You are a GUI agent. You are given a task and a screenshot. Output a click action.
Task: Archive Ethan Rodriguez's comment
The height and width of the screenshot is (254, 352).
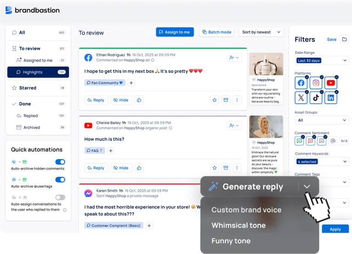(226, 100)
